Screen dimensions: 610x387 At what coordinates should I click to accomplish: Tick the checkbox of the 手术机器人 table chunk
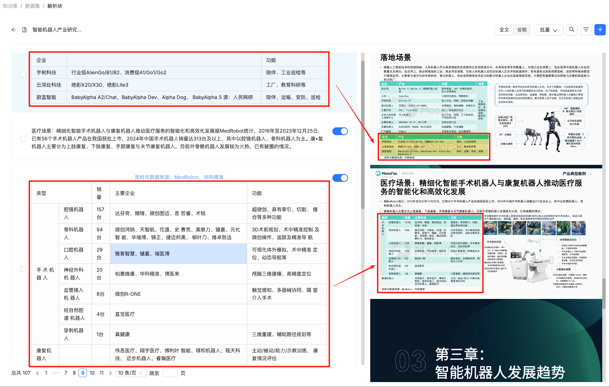click(23, 269)
